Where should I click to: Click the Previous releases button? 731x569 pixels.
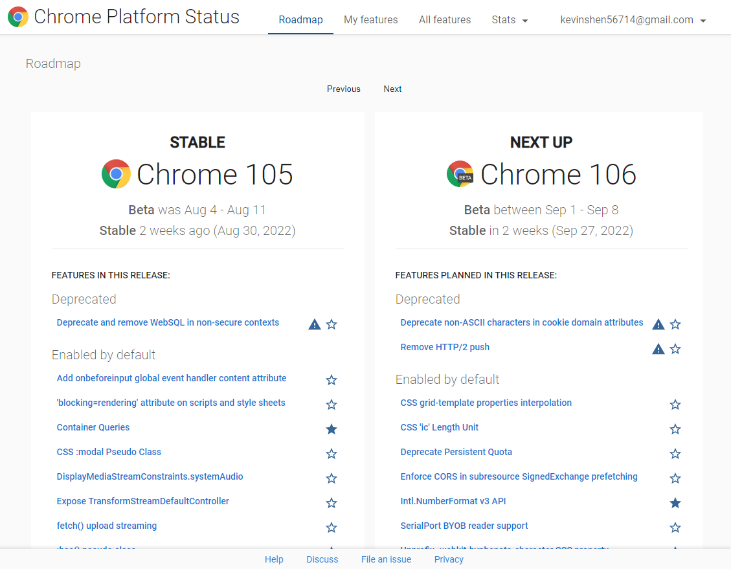coord(343,89)
